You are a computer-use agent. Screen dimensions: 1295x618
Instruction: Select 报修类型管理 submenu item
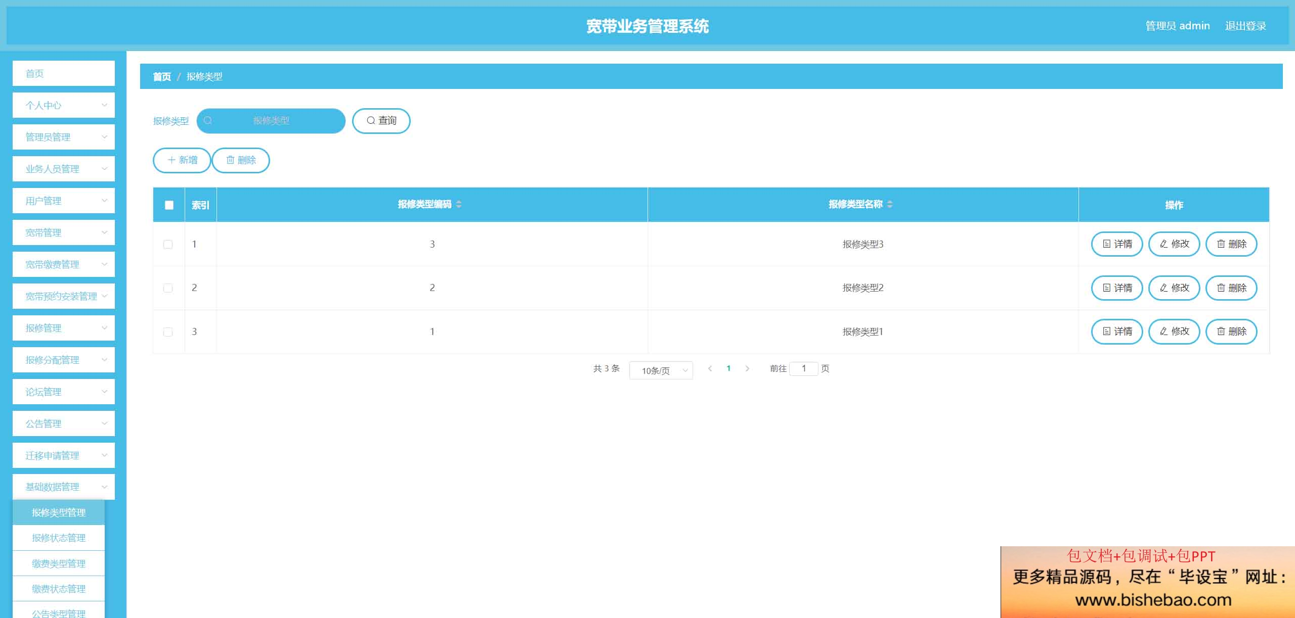pyautogui.click(x=59, y=512)
